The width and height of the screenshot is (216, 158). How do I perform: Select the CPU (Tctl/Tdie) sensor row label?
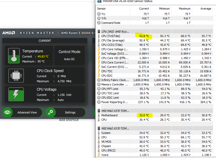tap(111, 36)
